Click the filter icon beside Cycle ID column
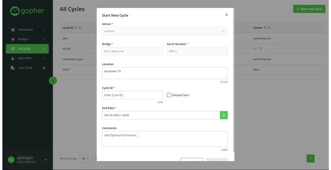This screenshot has width=331, height=170. tap(80, 28)
